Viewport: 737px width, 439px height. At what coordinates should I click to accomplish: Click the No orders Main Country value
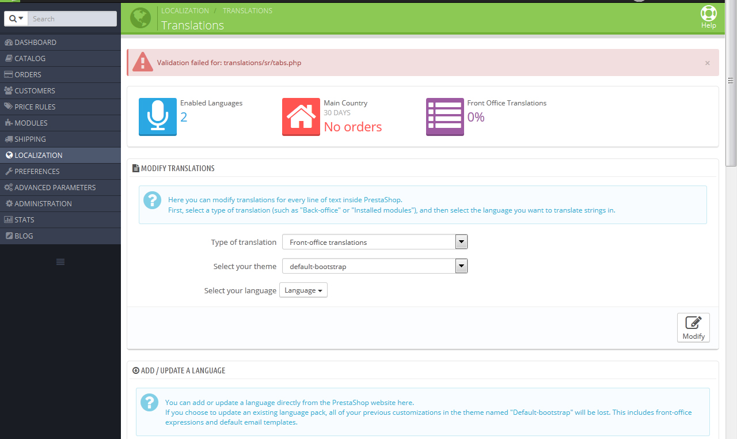point(353,127)
